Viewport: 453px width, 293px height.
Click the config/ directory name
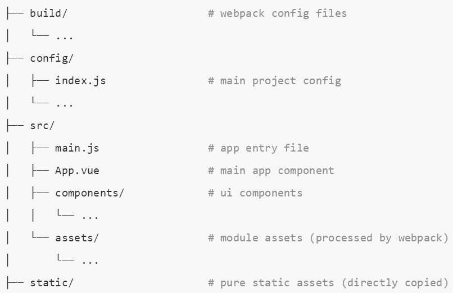[x=52, y=58]
